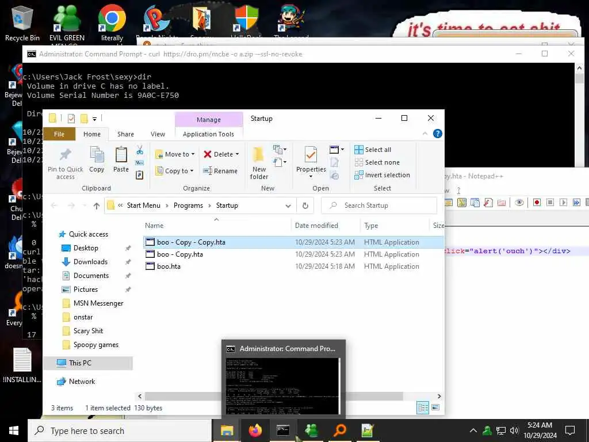Open the Properties dropdown arrow
This screenshot has height=442, width=589.
[x=311, y=177]
